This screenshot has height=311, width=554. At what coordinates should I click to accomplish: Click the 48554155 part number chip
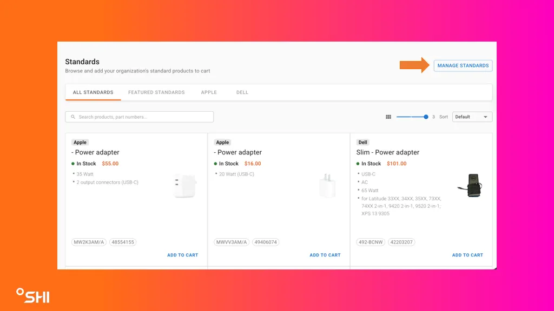123,242
